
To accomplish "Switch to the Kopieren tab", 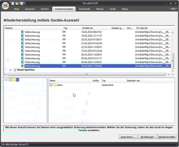I will coord(30,9).
